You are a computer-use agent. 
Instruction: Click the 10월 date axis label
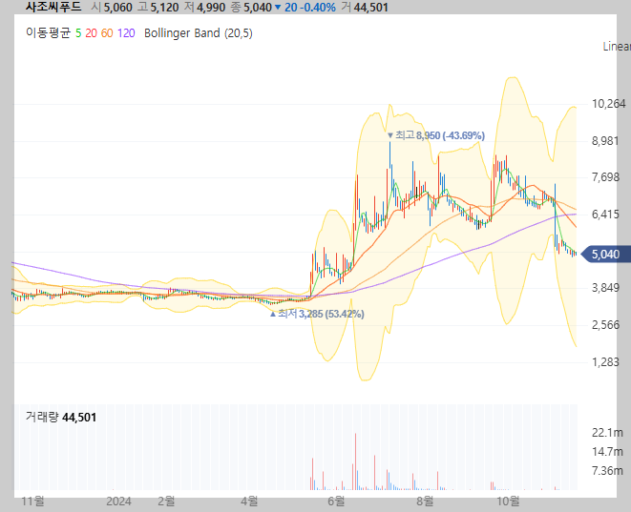pyautogui.click(x=508, y=502)
